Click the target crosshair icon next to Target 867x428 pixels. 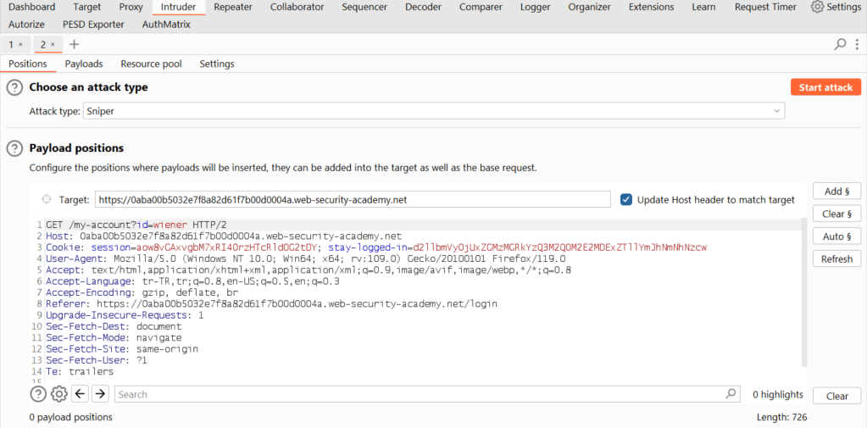coord(46,200)
